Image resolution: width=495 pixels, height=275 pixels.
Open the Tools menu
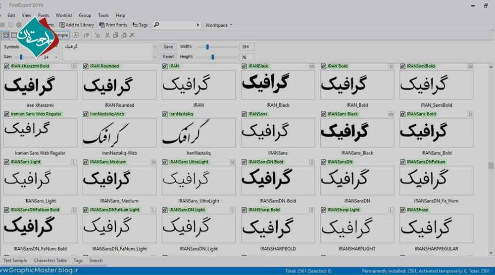click(103, 15)
